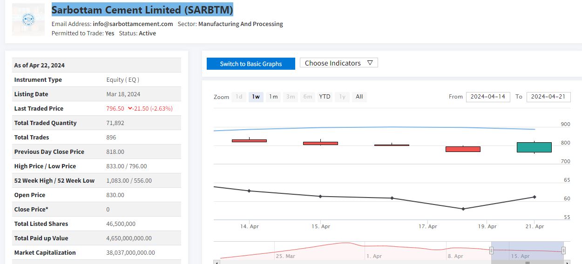Click the scrollbar left arrow under navigator
Image resolution: width=582 pixels, height=264 pixels.
pyautogui.click(x=216, y=262)
